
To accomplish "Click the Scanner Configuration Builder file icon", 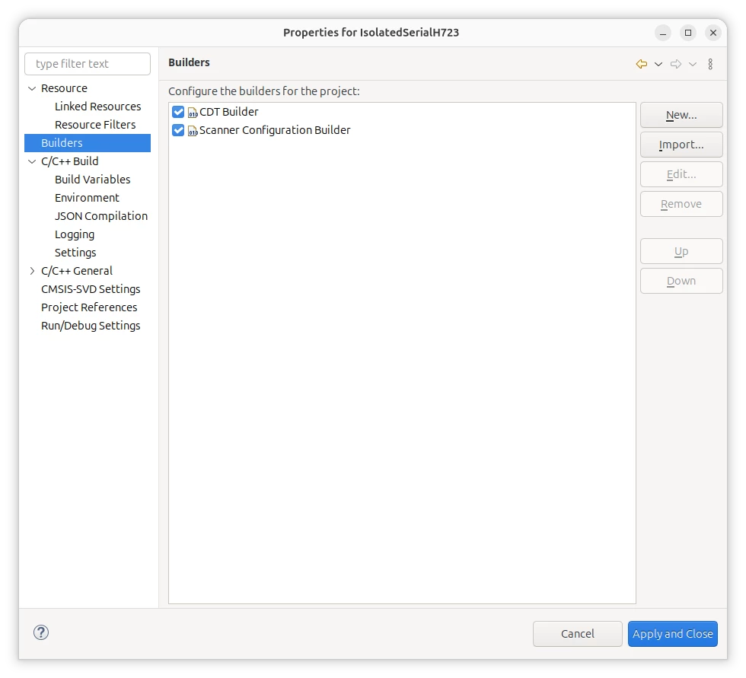I will (x=193, y=130).
